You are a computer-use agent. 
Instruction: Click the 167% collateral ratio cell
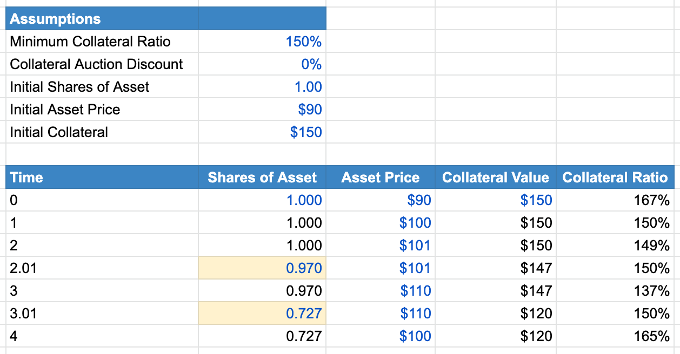[615, 200]
